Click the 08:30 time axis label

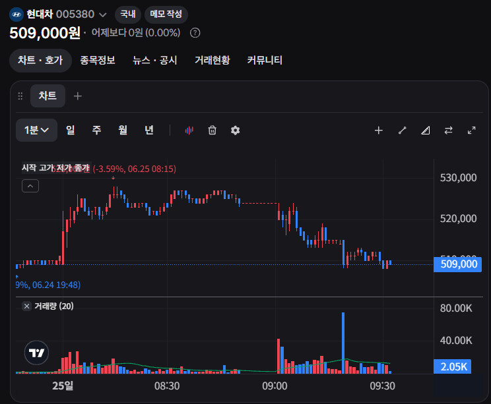click(167, 386)
